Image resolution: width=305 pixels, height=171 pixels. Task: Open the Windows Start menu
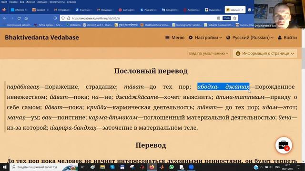tap(4, 167)
